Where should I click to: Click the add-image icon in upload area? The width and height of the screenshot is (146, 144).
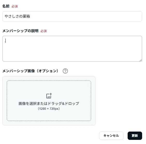tap(49, 96)
